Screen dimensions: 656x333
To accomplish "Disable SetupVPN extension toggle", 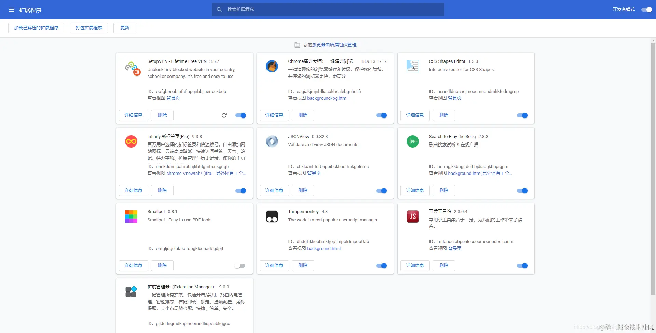I will click(x=241, y=115).
